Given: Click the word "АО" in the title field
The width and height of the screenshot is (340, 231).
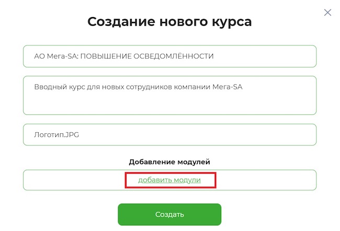Looking at the screenshot, I should 39,56.
